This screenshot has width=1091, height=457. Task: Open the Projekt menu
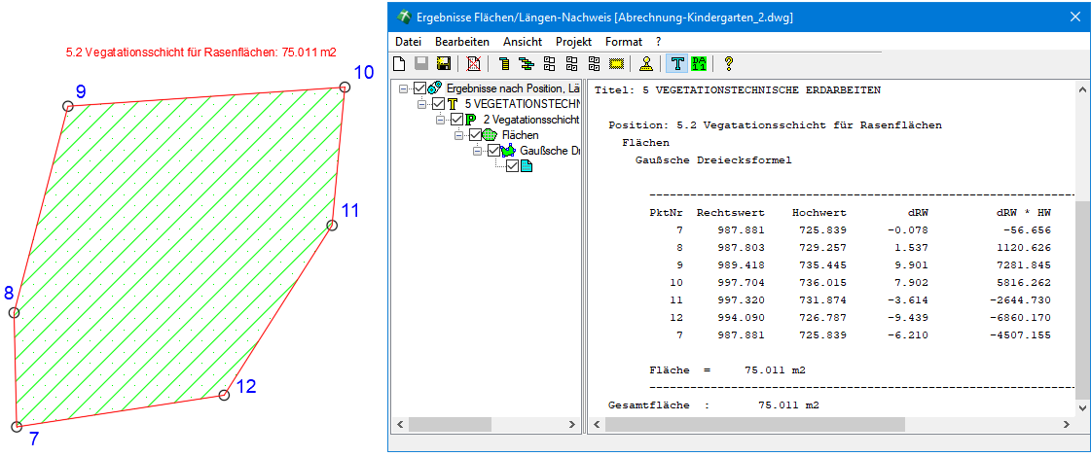(x=573, y=42)
